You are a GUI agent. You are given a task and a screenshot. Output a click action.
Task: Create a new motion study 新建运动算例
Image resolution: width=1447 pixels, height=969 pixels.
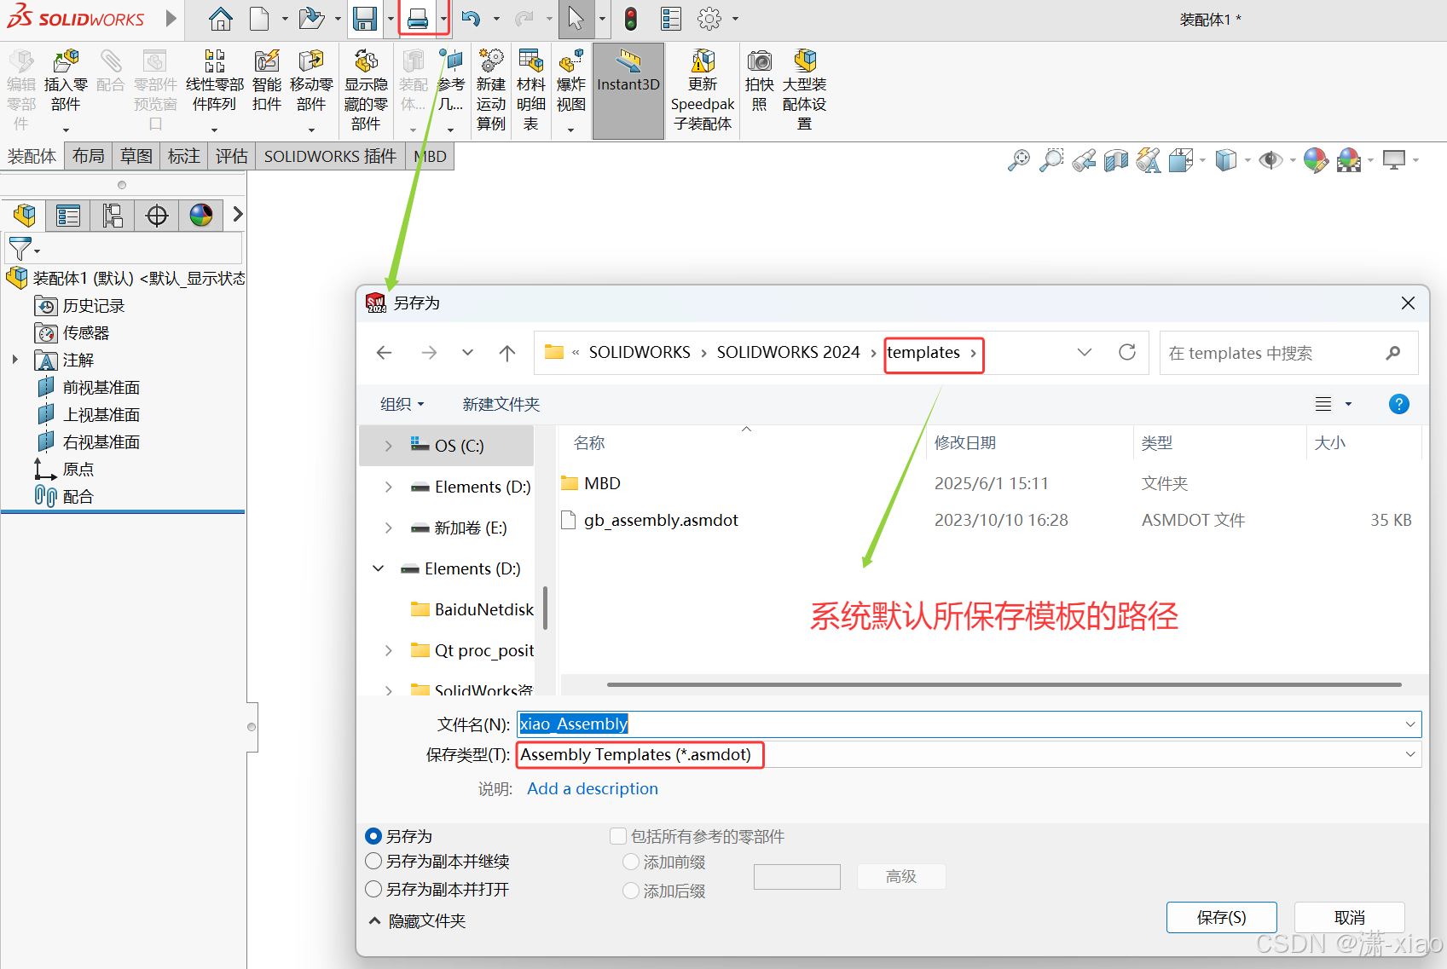coord(491,90)
